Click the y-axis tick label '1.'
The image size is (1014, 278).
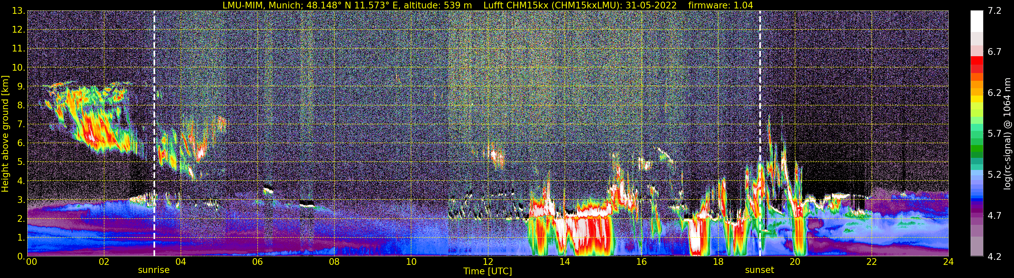(x=21, y=237)
